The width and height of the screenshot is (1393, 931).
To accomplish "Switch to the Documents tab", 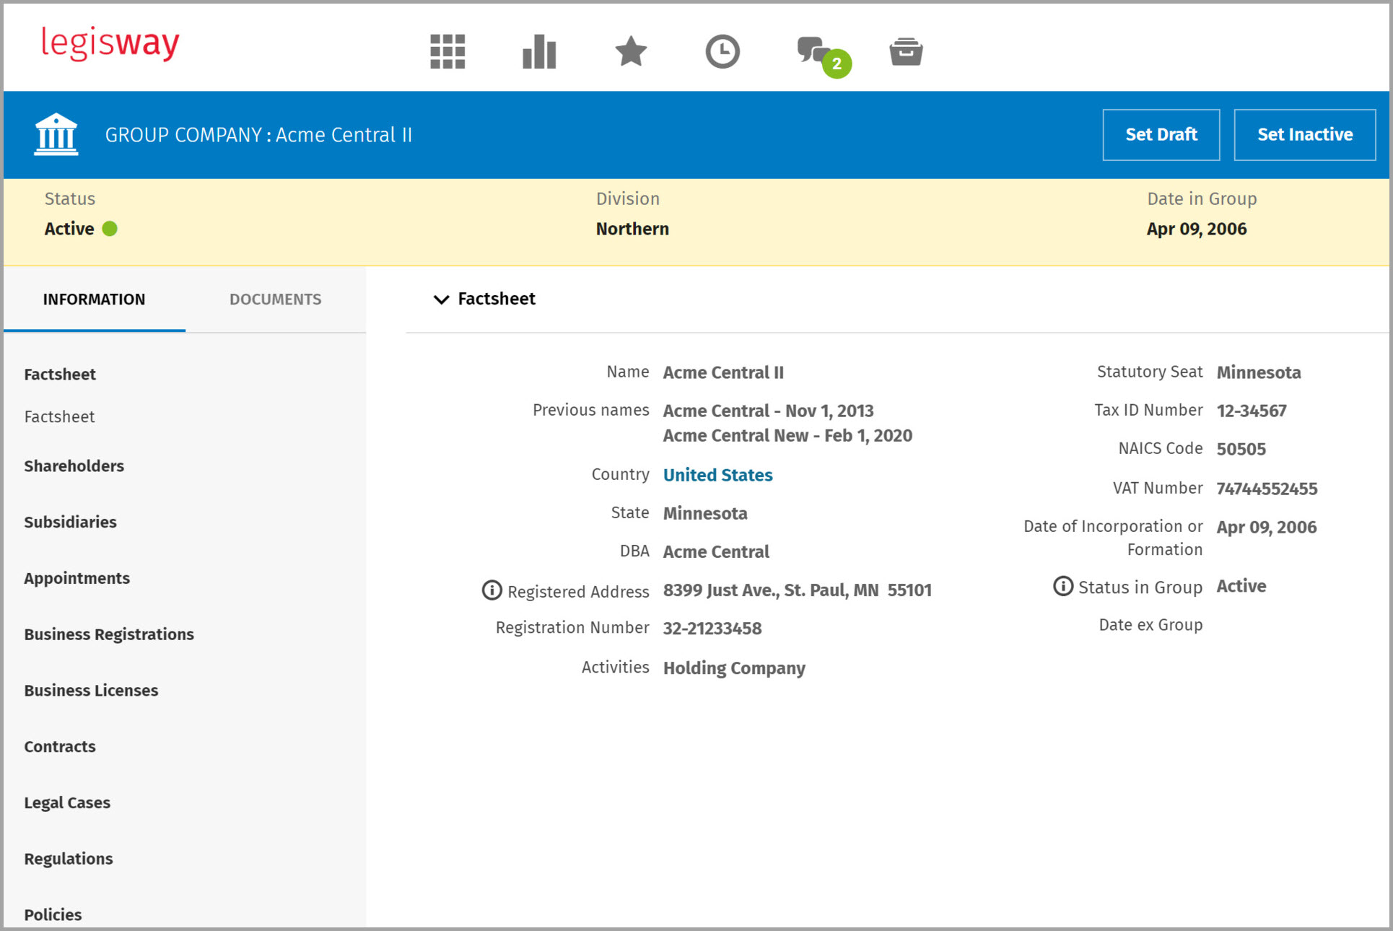I will (275, 300).
